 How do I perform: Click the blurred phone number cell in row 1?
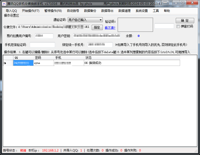pos(69,63)
